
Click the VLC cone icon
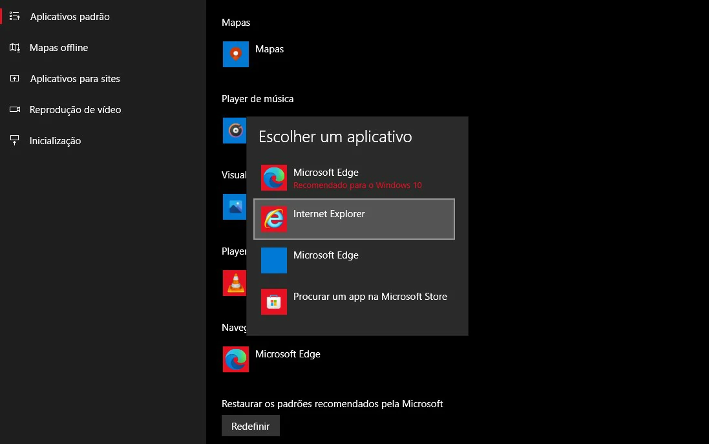234,283
